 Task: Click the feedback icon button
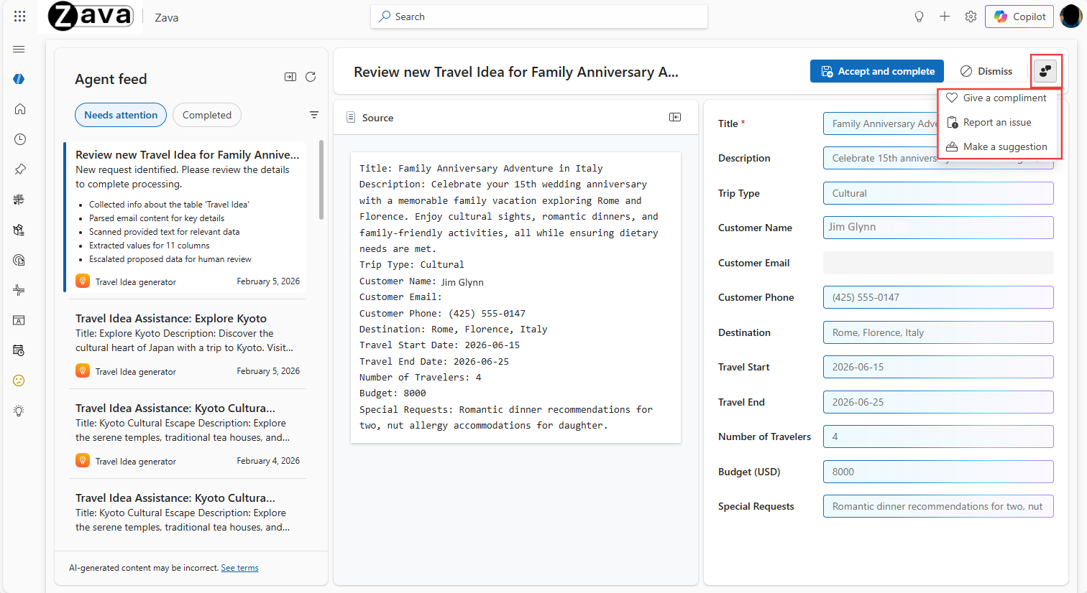[x=1045, y=71]
